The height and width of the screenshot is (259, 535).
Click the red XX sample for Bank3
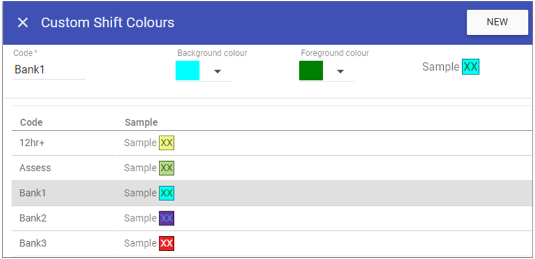point(166,243)
